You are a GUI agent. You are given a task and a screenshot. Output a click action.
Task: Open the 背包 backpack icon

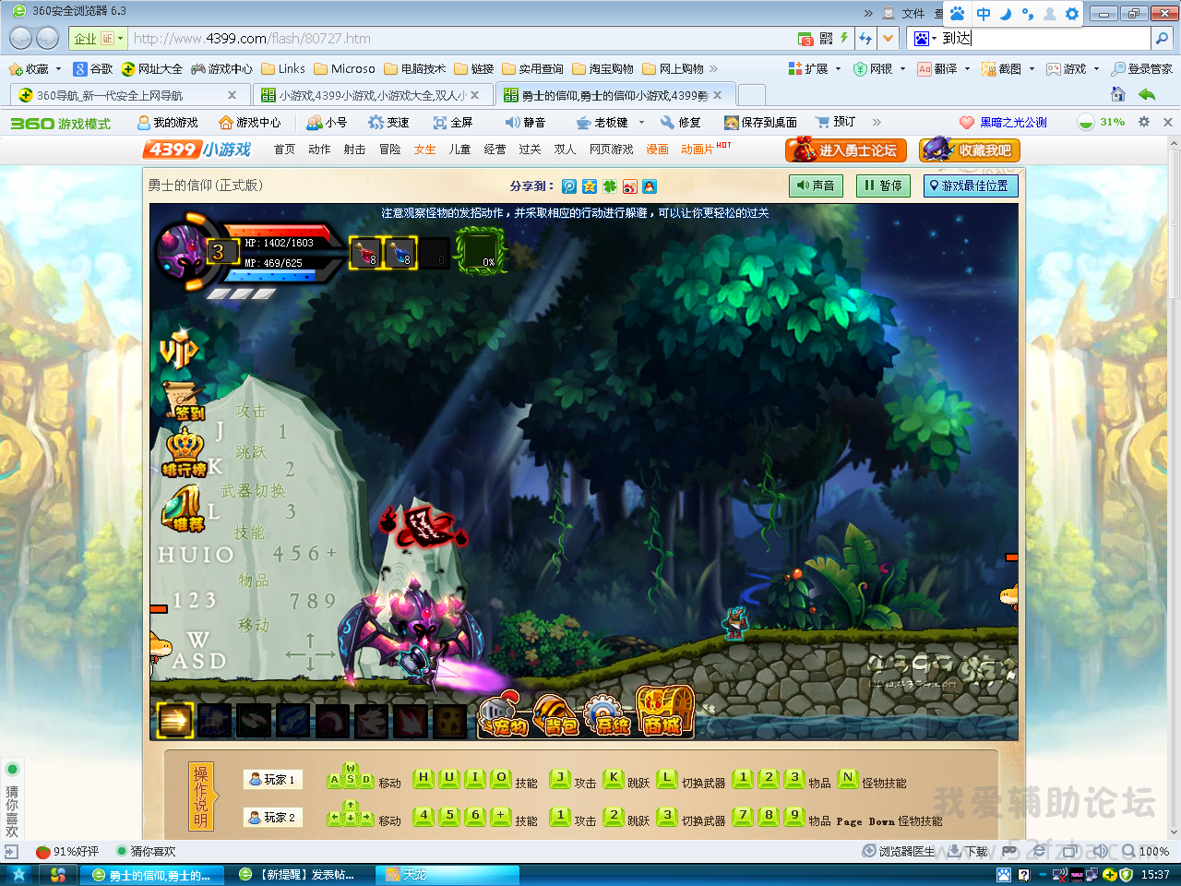click(555, 715)
